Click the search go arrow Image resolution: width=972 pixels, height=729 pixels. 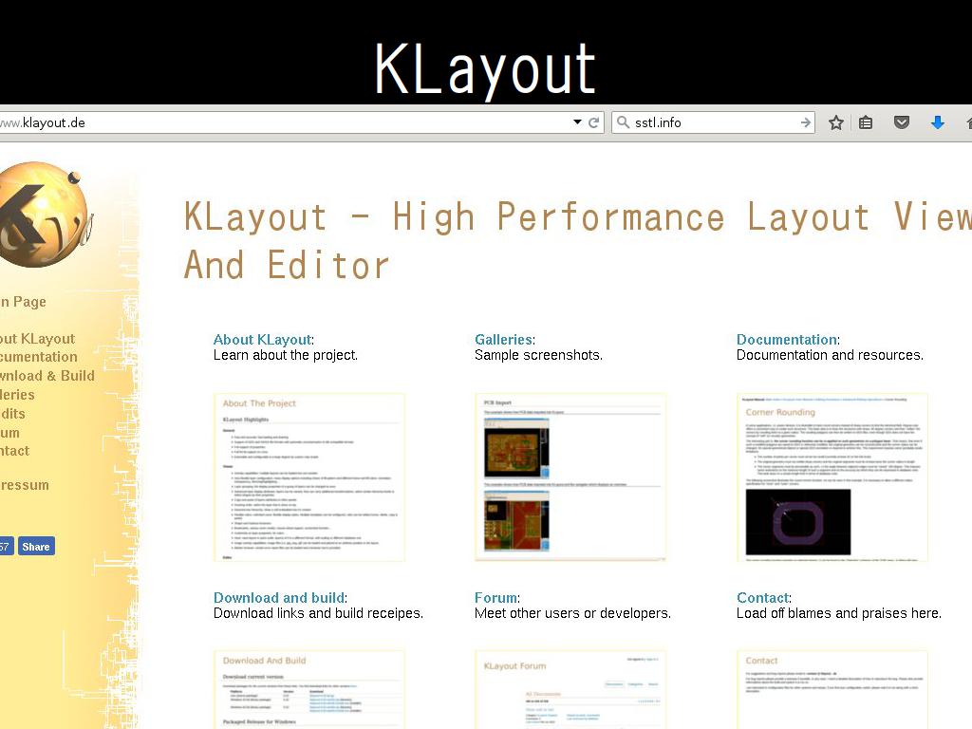pos(805,122)
